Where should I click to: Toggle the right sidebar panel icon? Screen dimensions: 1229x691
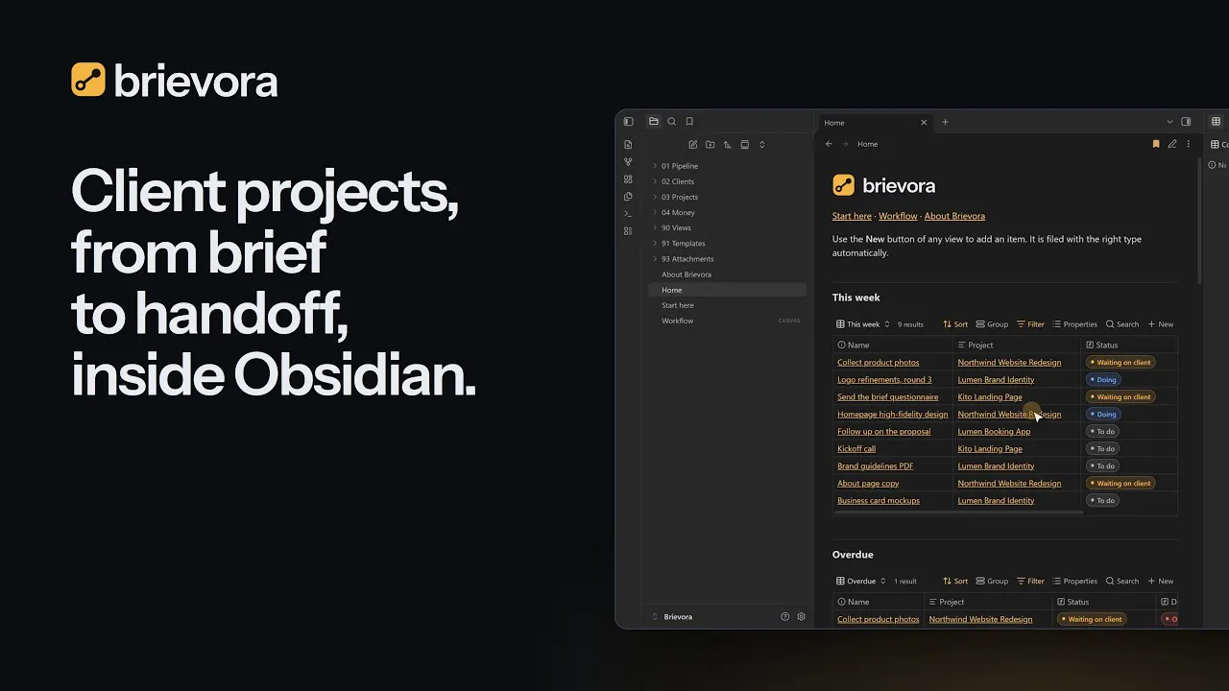coord(1186,122)
